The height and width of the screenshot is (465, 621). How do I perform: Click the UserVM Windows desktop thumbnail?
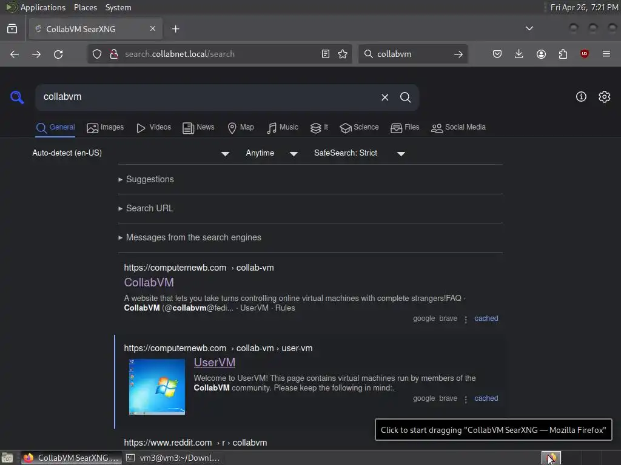coord(157,387)
